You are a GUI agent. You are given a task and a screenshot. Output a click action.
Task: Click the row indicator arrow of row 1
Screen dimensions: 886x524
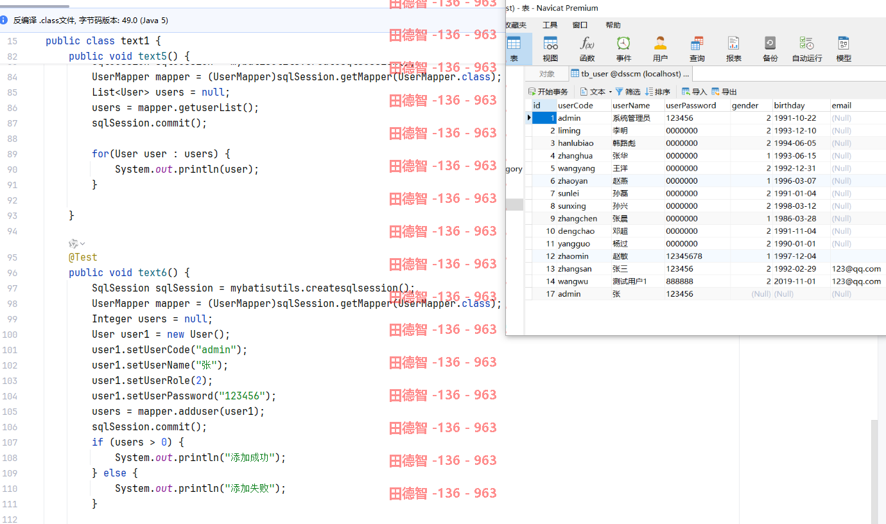529,118
